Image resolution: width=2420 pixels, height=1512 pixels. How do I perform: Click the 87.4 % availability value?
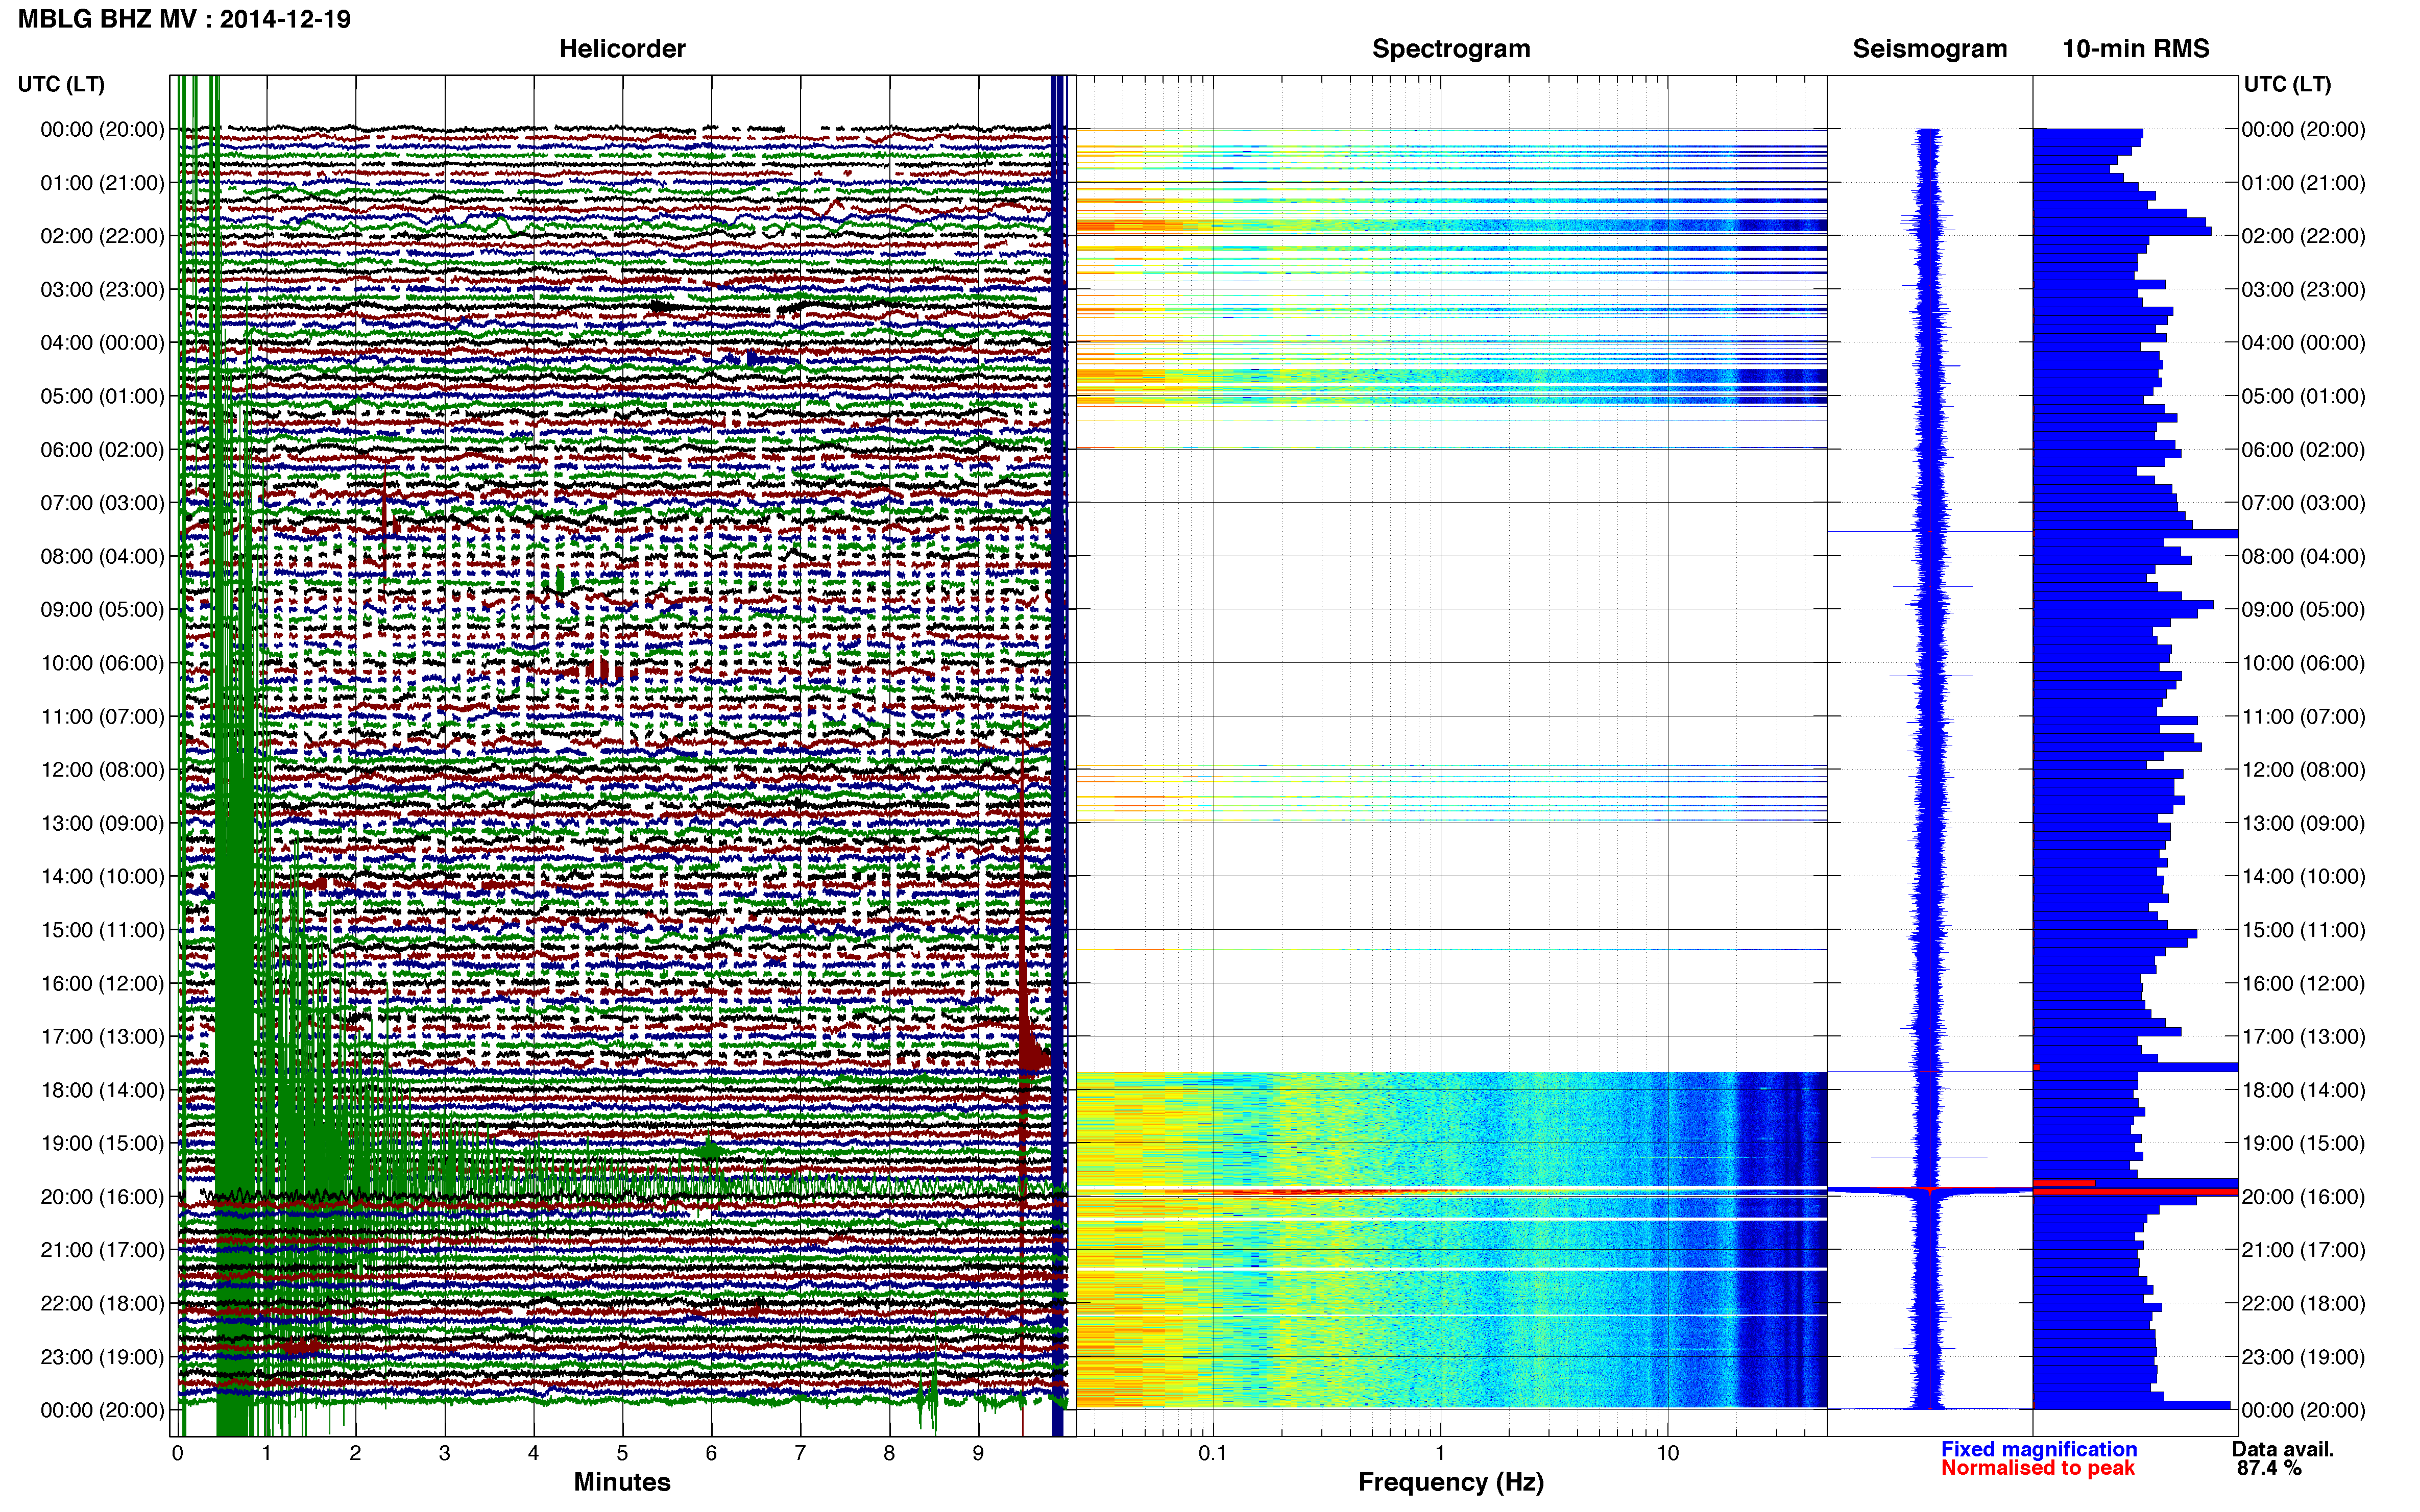[2269, 1468]
